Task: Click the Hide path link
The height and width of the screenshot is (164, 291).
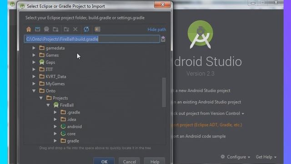Action: coord(156,30)
